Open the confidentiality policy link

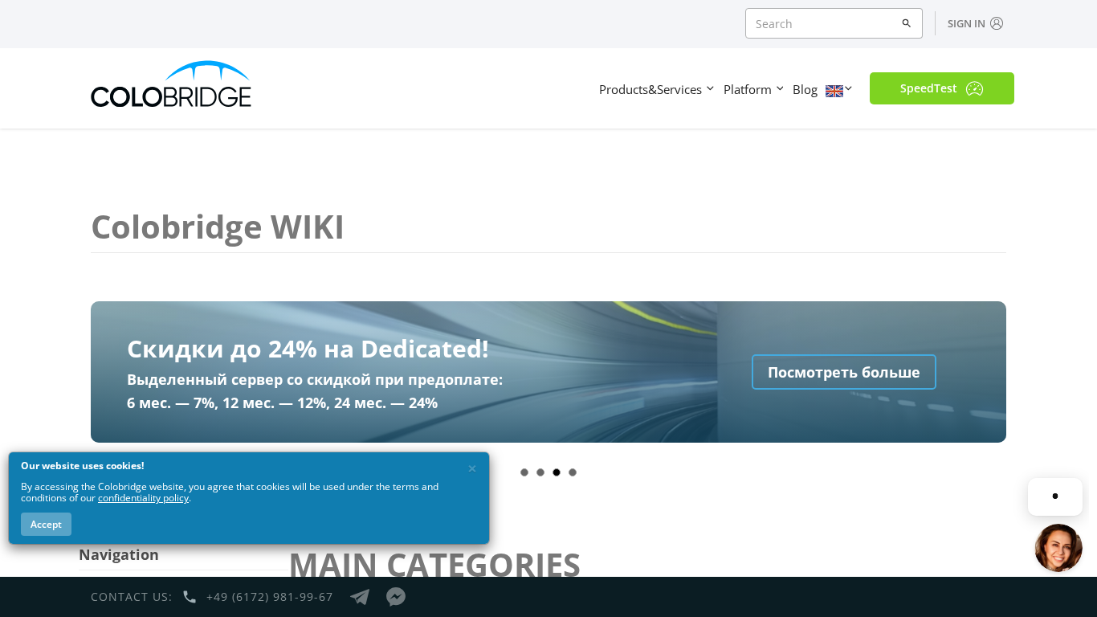[x=143, y=498]
